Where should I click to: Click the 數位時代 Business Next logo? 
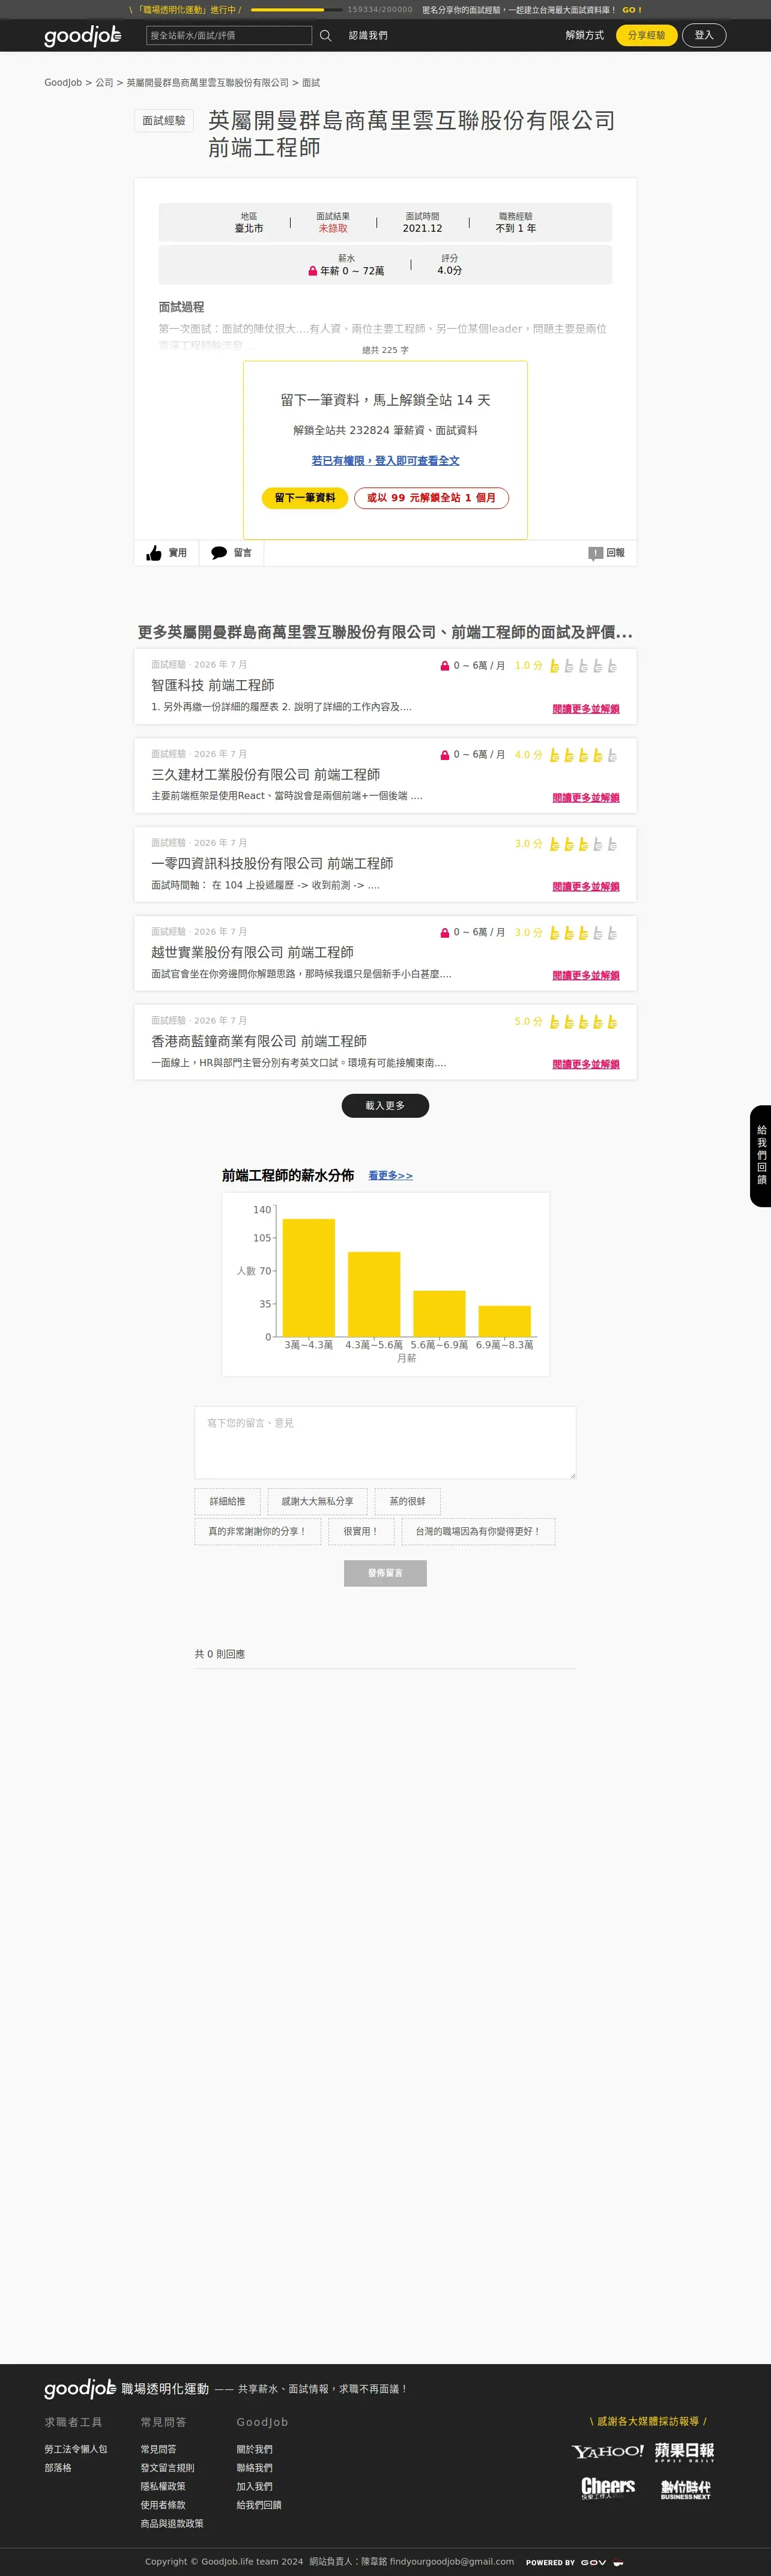pos(685,2489)
